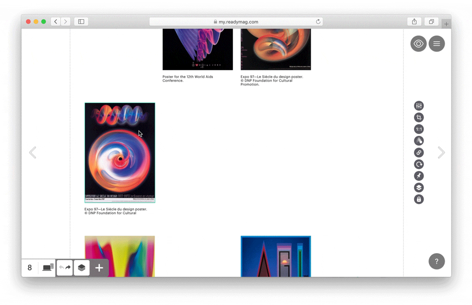Open the help menu
Image resolution: width=472 pixels, height=305 pixels.
pyautogui.click(x=437, y=261)
